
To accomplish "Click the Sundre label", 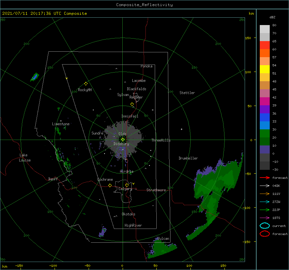I will point(97,133).
